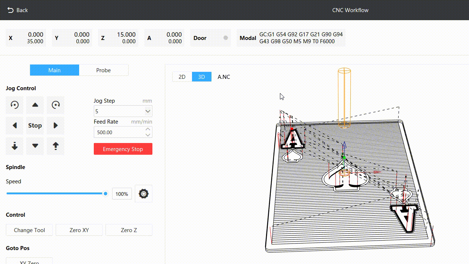The height and width of the screenshot is (264, 469).
Task: Decrease Feed Rate with the down stepper
Action: click(x=148, y=135)
